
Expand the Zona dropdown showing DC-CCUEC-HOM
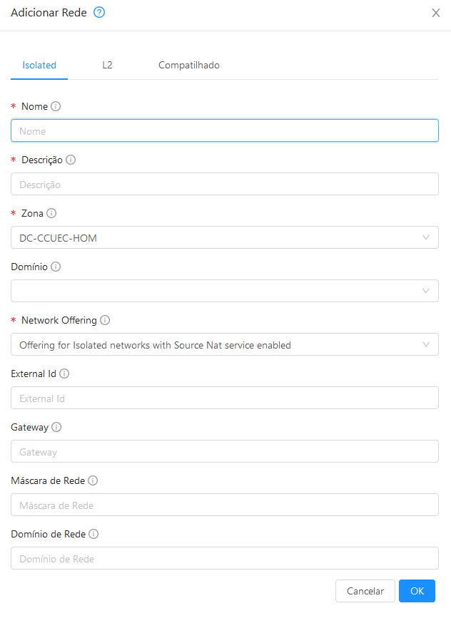[225, 237]
